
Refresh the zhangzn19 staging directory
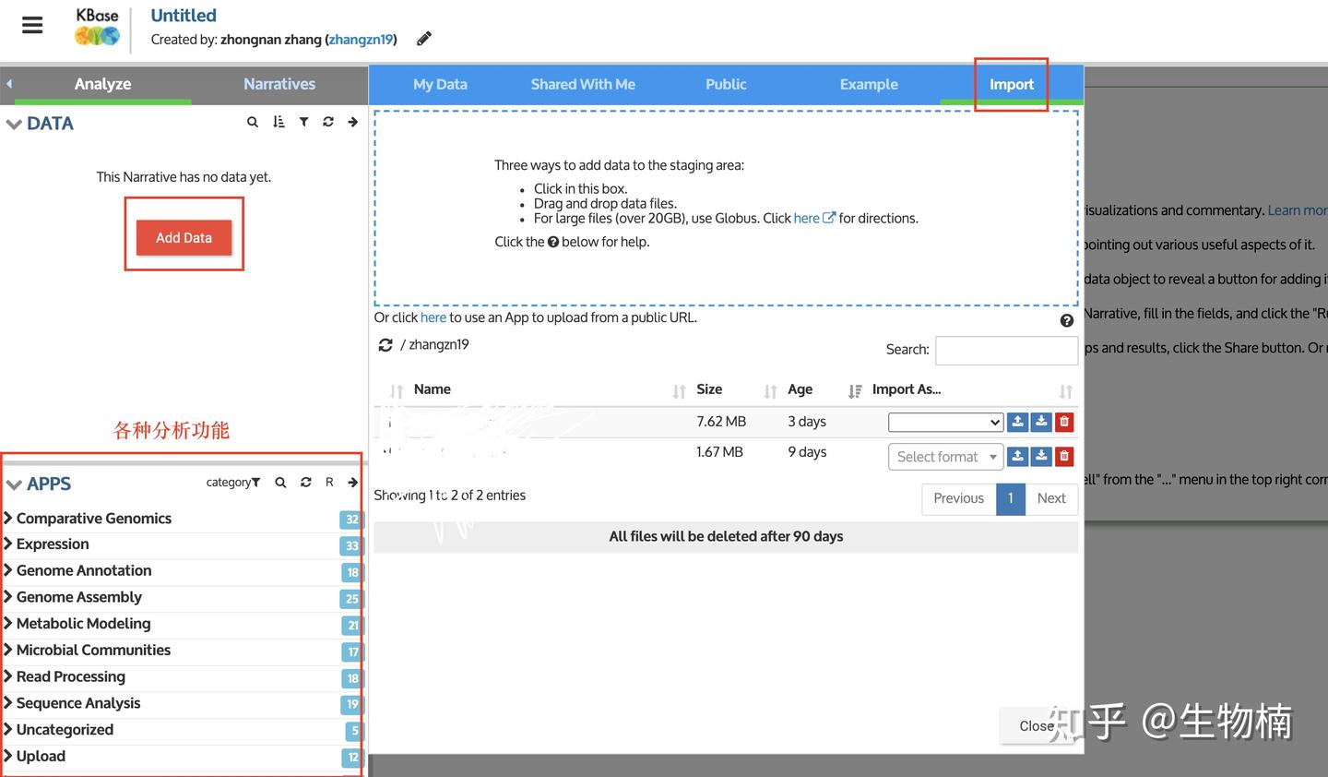(385, 345)
